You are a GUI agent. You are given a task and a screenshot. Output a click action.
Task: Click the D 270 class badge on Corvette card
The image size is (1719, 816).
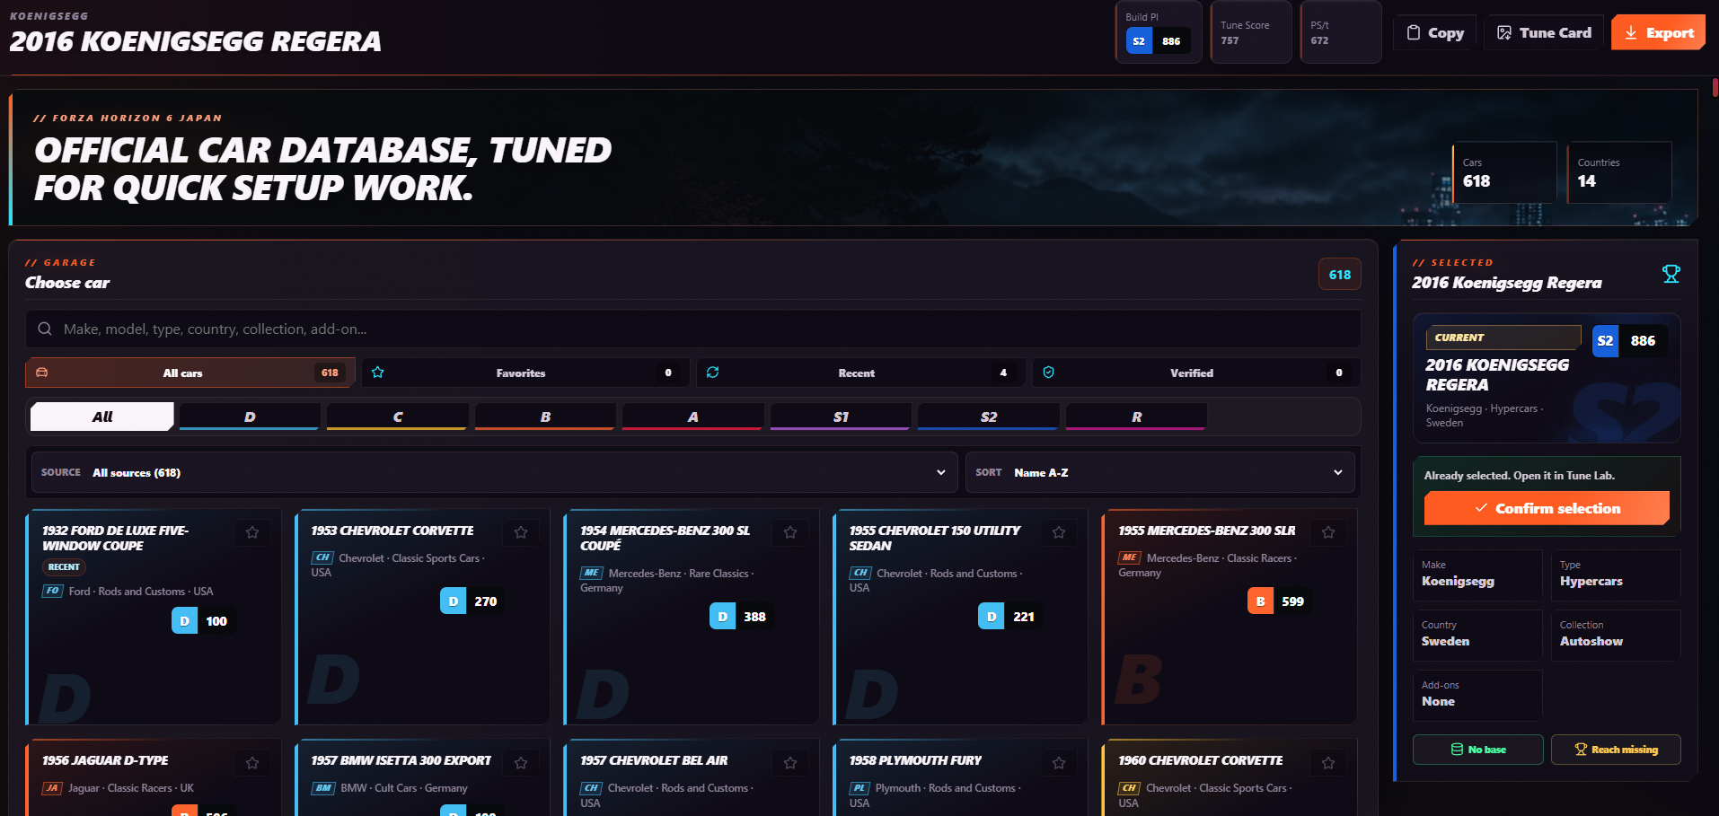[472, 601]
